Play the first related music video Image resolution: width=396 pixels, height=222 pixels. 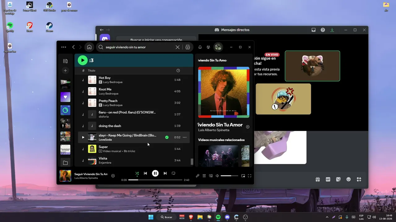point(218,156)
